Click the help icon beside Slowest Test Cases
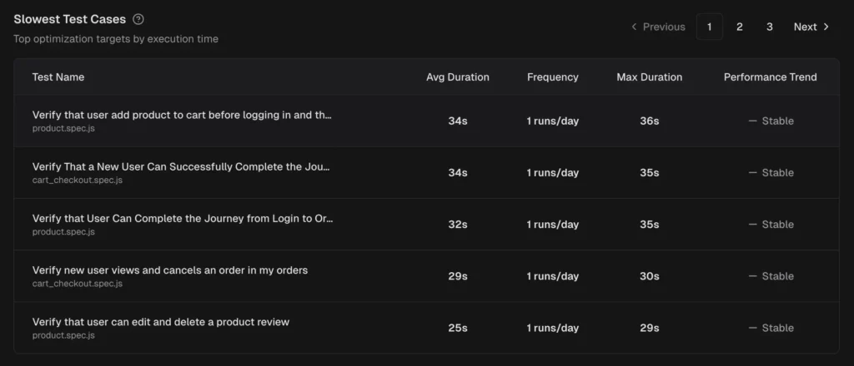Image resolution: width=854 pixels, height=366 pixels. point(138,19)
